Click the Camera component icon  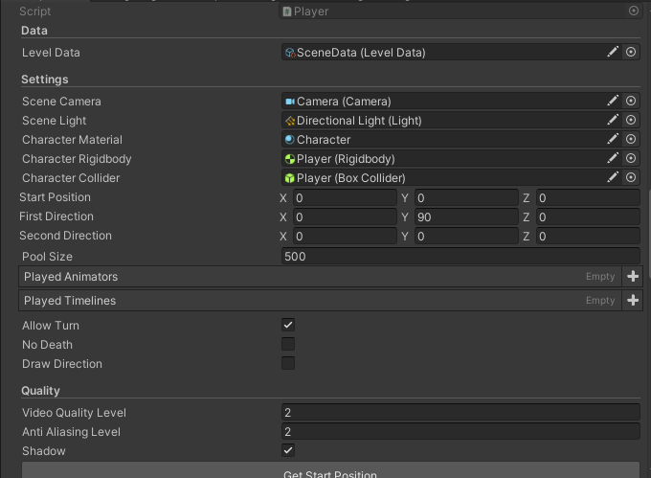(x=290, y=102)
